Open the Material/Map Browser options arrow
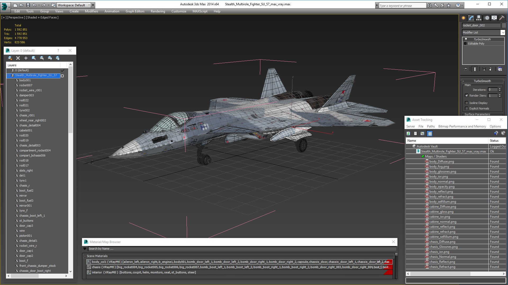The width and height of the screenshot is (508, 285). coord(85,249)
